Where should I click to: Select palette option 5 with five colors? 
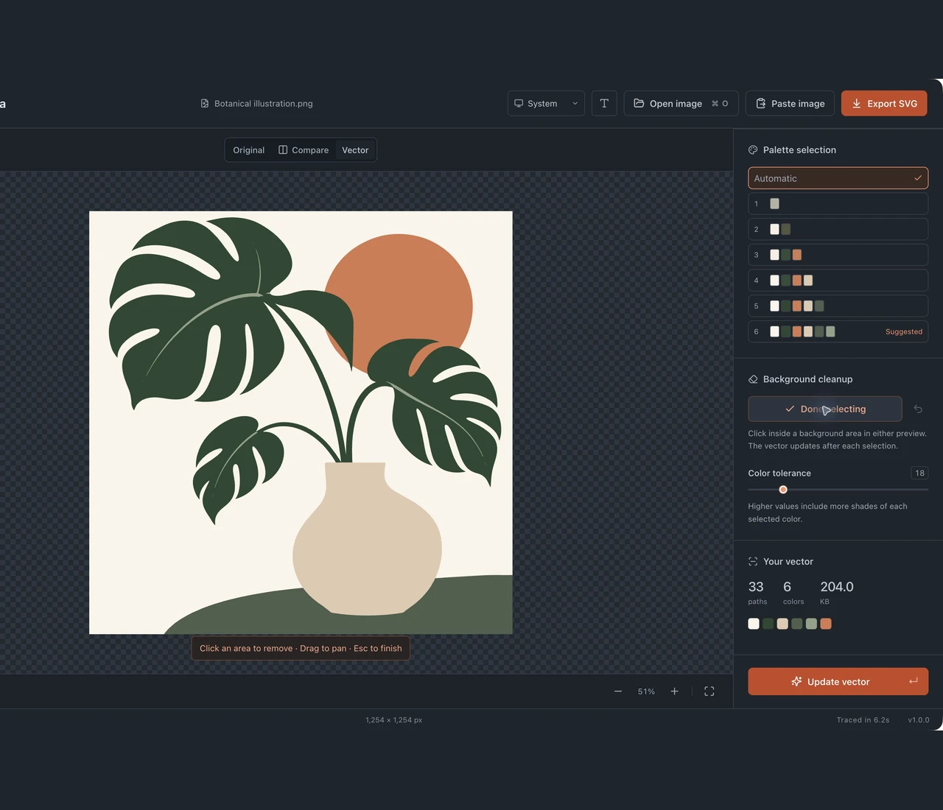[838, 306]
